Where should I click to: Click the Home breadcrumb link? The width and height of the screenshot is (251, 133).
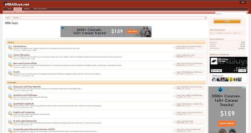tap(8, 18)
